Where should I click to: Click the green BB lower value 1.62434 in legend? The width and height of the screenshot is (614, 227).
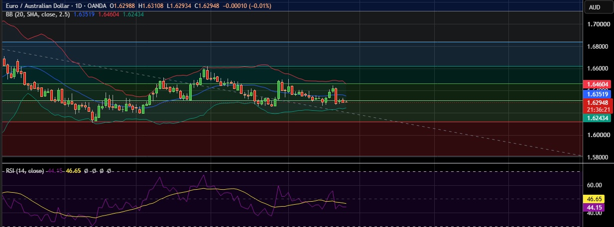[132, 14]
